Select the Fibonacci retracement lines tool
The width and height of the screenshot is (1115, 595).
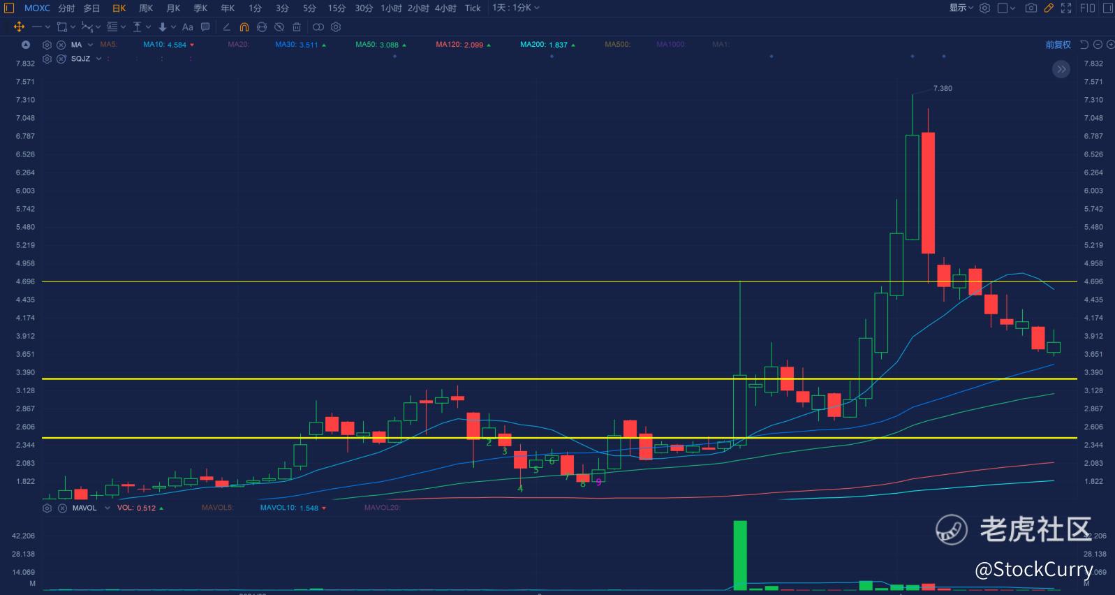click(112, 27)
